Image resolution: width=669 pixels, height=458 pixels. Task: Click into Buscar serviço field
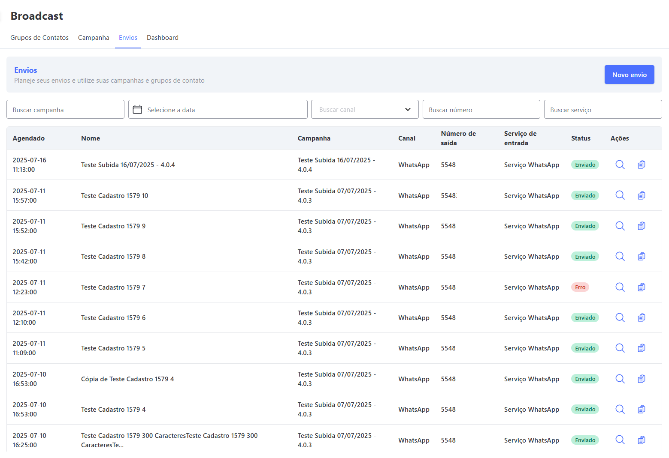point(603,109)
